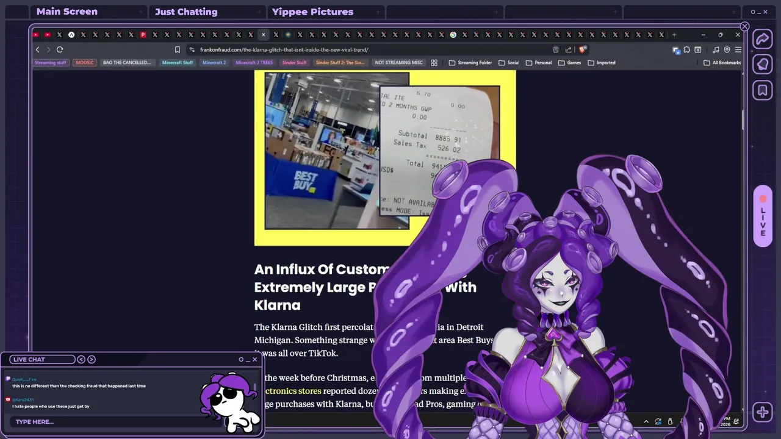
Task: Click the taskbar clock showing 2026
Action: (x=725, y=421)
